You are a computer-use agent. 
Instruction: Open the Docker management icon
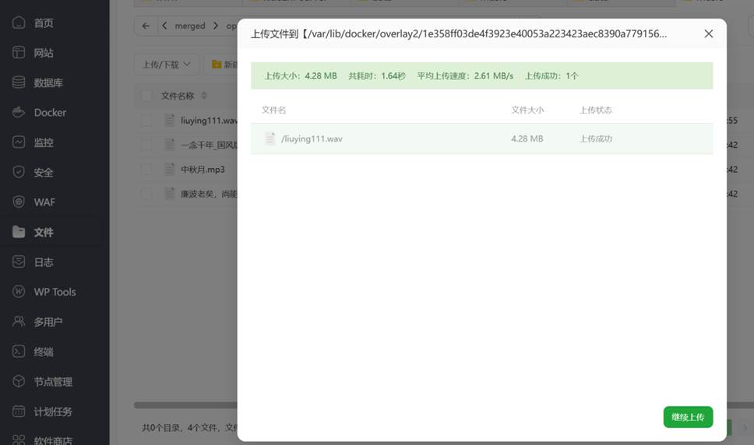click(x=19, y=112)
